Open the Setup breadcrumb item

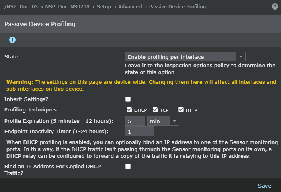pyautogui.click(x=104, y=7)
